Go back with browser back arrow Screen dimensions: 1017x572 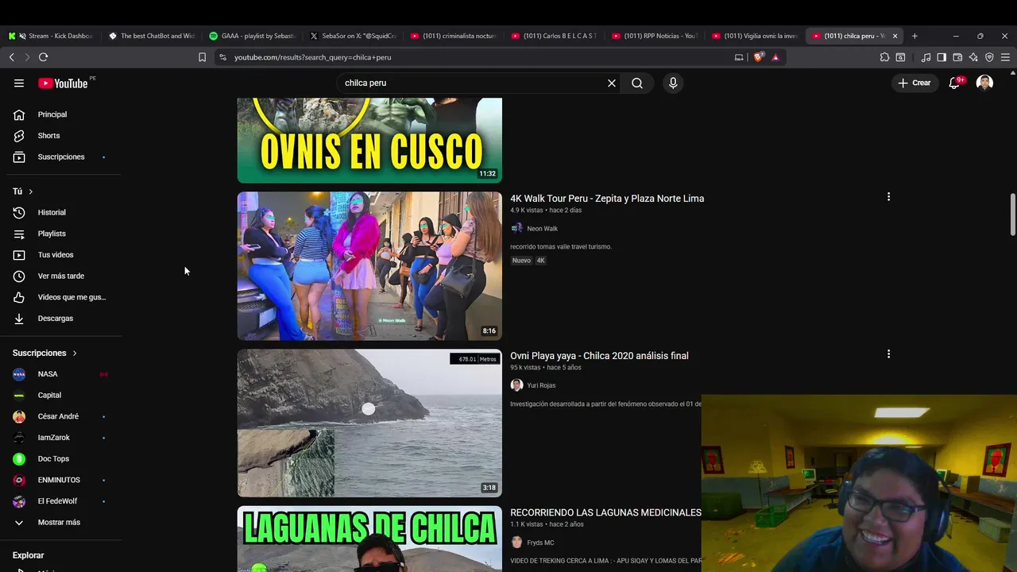click(x=12, y=57)
